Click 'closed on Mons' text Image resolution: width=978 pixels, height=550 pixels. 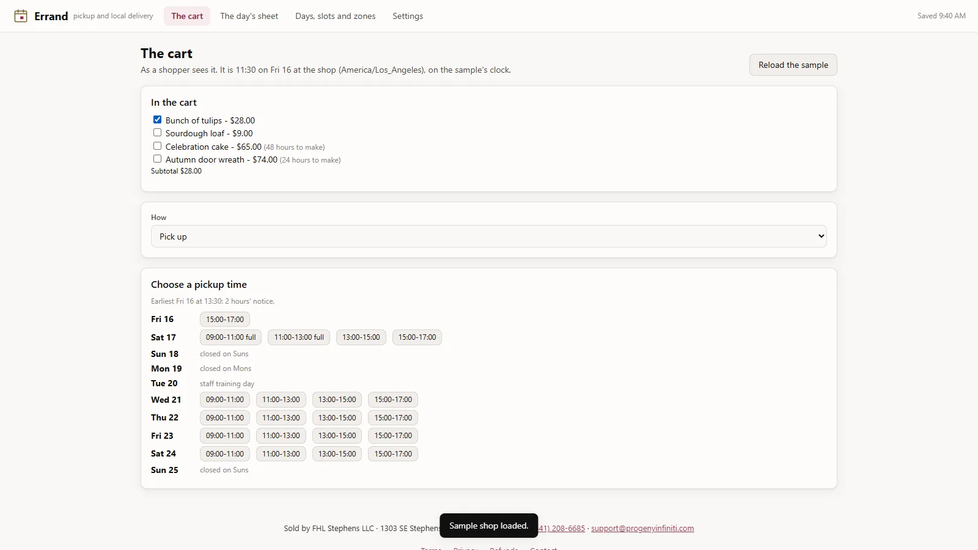point(226,369)
